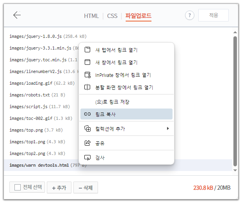The image size is (242, 203).
Task: Click the share arrow icon
Action: click(x=87, y=143)
